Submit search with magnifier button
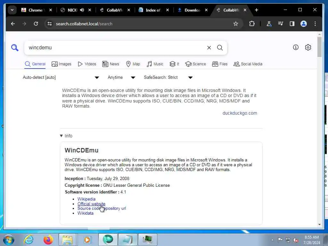This screenshot has height=246, width=328. pos(220,48)
